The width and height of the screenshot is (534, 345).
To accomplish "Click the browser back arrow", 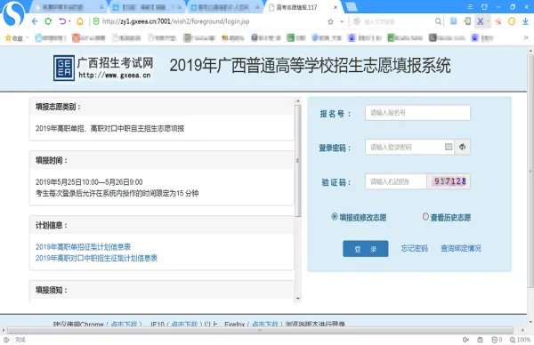I will pyautogui.click(x=35, y=21).
